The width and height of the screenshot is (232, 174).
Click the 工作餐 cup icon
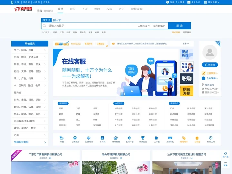click(156, 138)
